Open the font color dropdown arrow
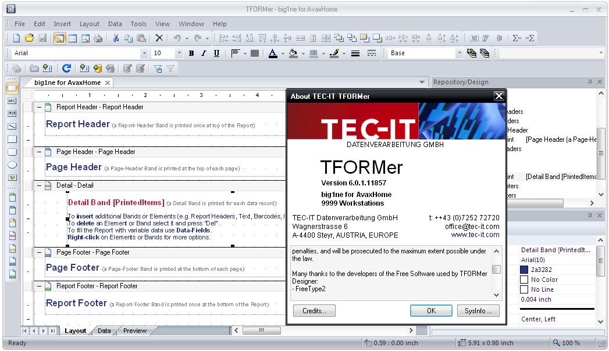This screenshot has width=609, height=351. [283, 53]
